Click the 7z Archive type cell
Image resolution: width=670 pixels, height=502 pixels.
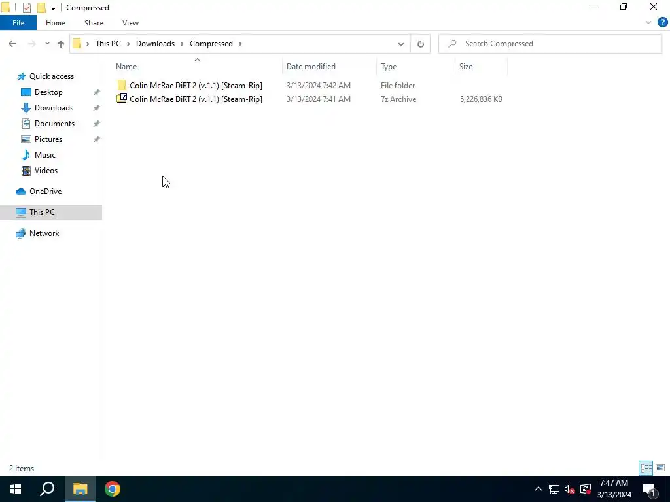(x=398, y=99)
